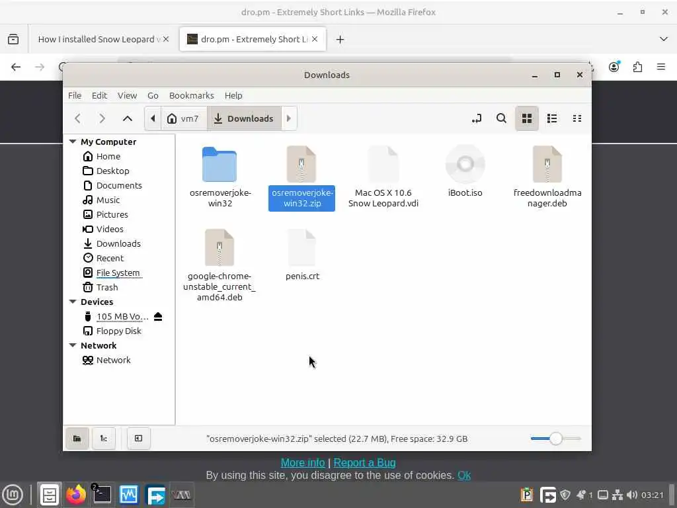This screenshot has height=508, width=677.
Task: Click the Firefox taskbar icon
Action: (76, 495)
